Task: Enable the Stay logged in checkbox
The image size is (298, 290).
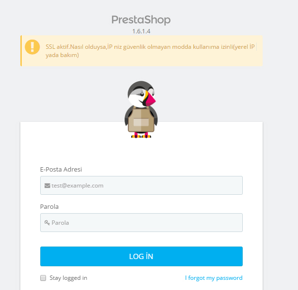Action: pyautogui.click(x=43, y=278)
